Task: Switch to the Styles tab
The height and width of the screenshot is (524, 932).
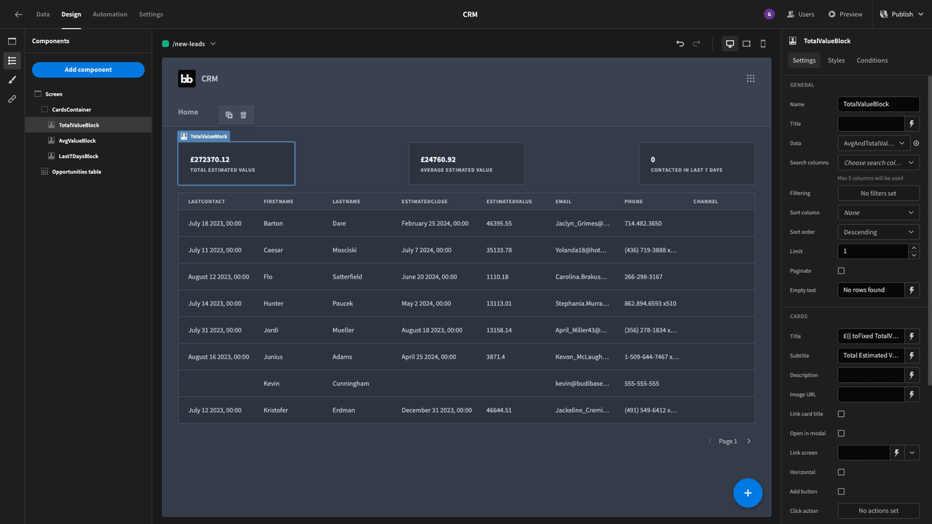Action: [x=836, y=60]
